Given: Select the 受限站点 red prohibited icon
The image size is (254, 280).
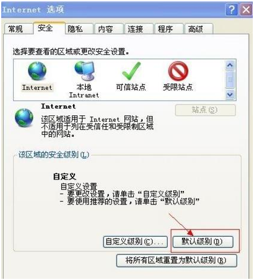Looking at the screenshot, I should click(178, 71).
